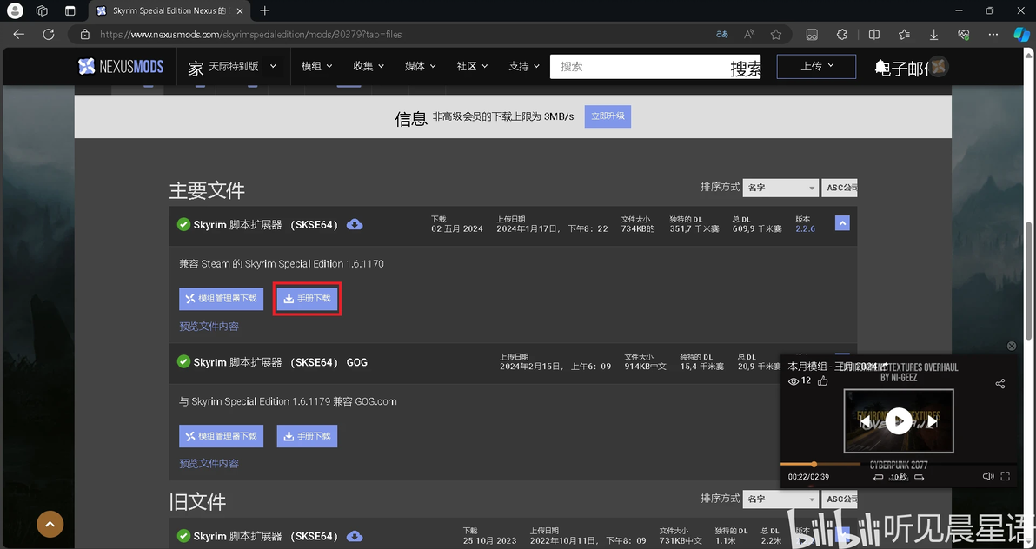Screen dimensions: 1036x549
Task: Click the 立即升级 upgrade button
Action: tap(608, 116)
